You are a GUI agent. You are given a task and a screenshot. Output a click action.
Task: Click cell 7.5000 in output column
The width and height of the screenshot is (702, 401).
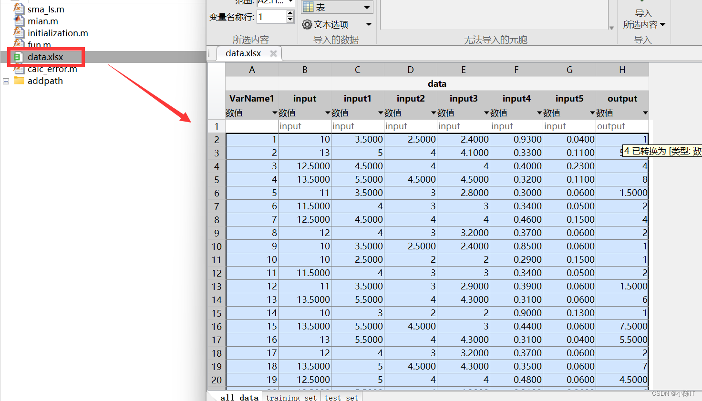coord(622,326)
